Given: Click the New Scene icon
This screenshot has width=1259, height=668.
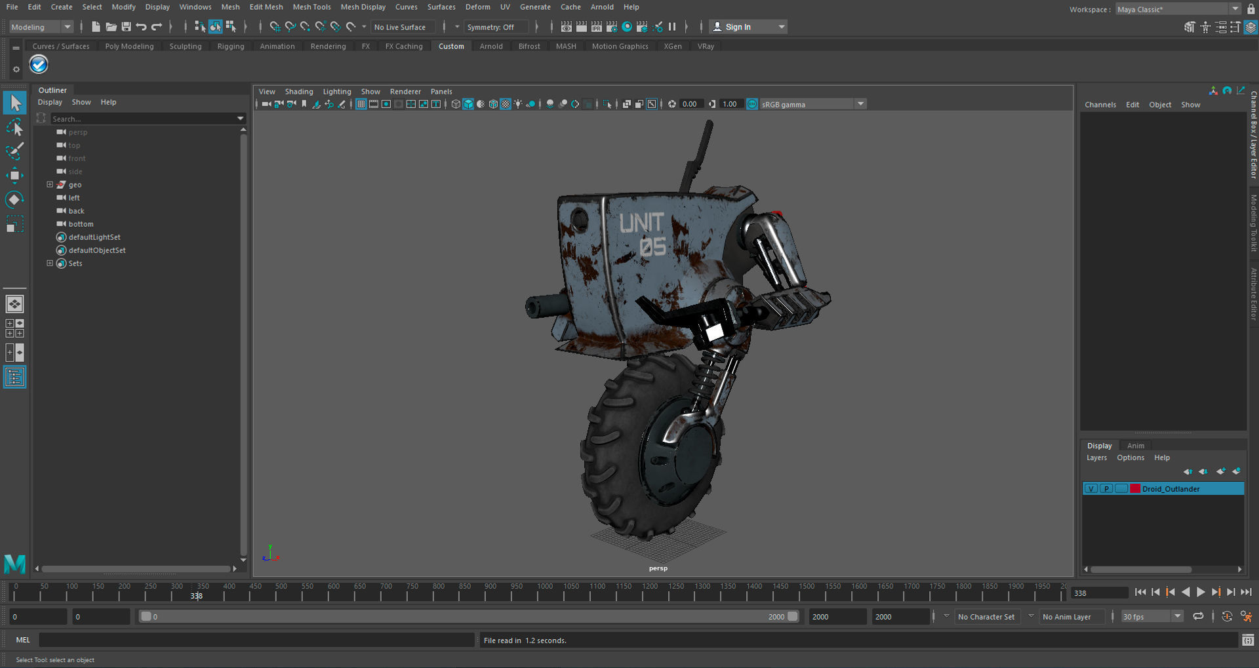Looking at the screenshot, I should (x=96, y=27).
